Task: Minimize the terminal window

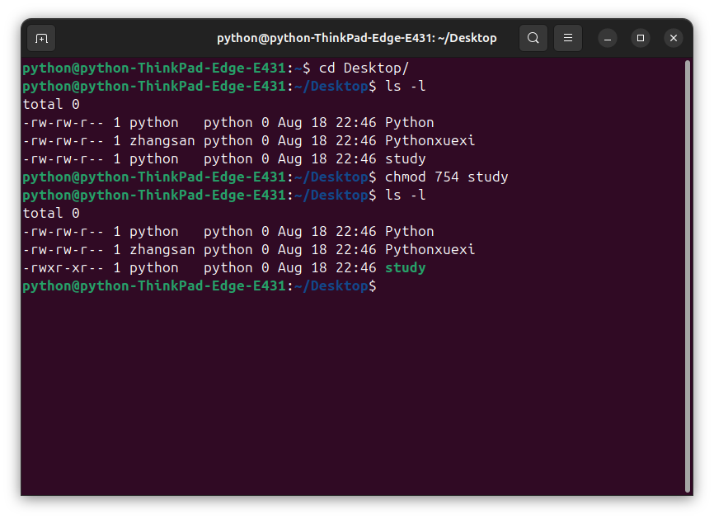Action: (x=608, y=38)
